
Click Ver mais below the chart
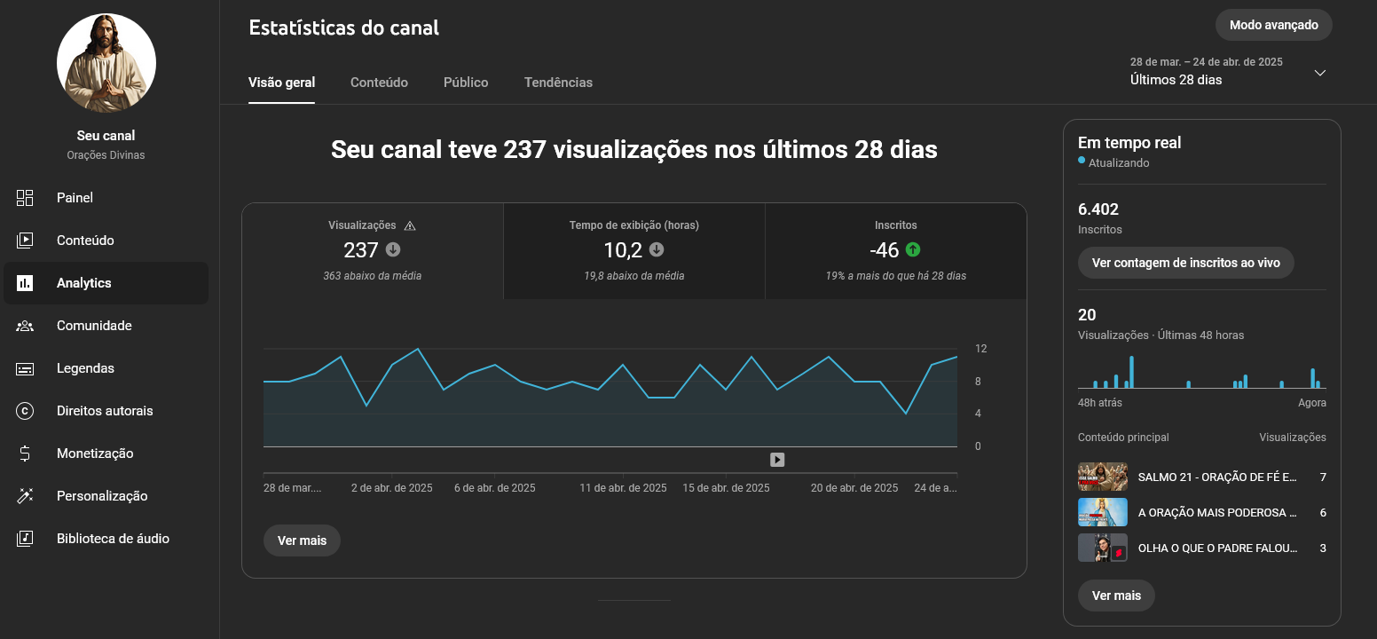pos(302,540)
